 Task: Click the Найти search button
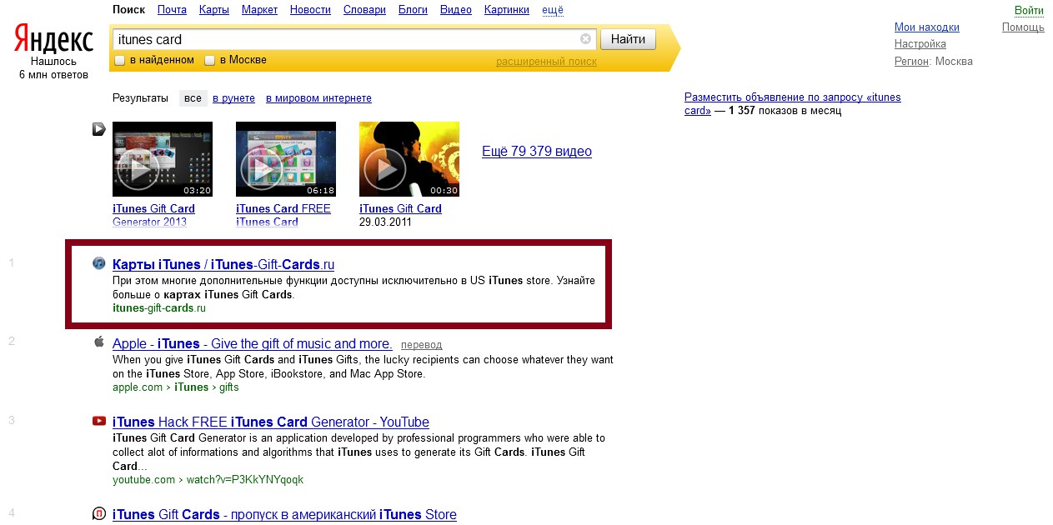point(628,39)
